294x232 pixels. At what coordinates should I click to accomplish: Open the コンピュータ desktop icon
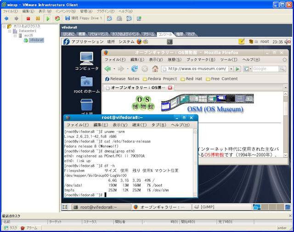(86, 61)
